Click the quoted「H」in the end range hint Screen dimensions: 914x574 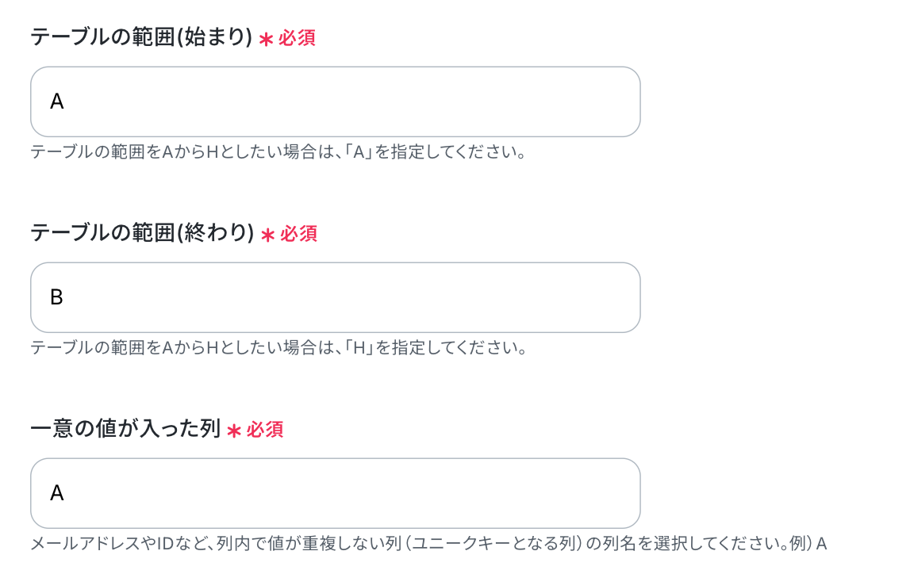point(359,347)
